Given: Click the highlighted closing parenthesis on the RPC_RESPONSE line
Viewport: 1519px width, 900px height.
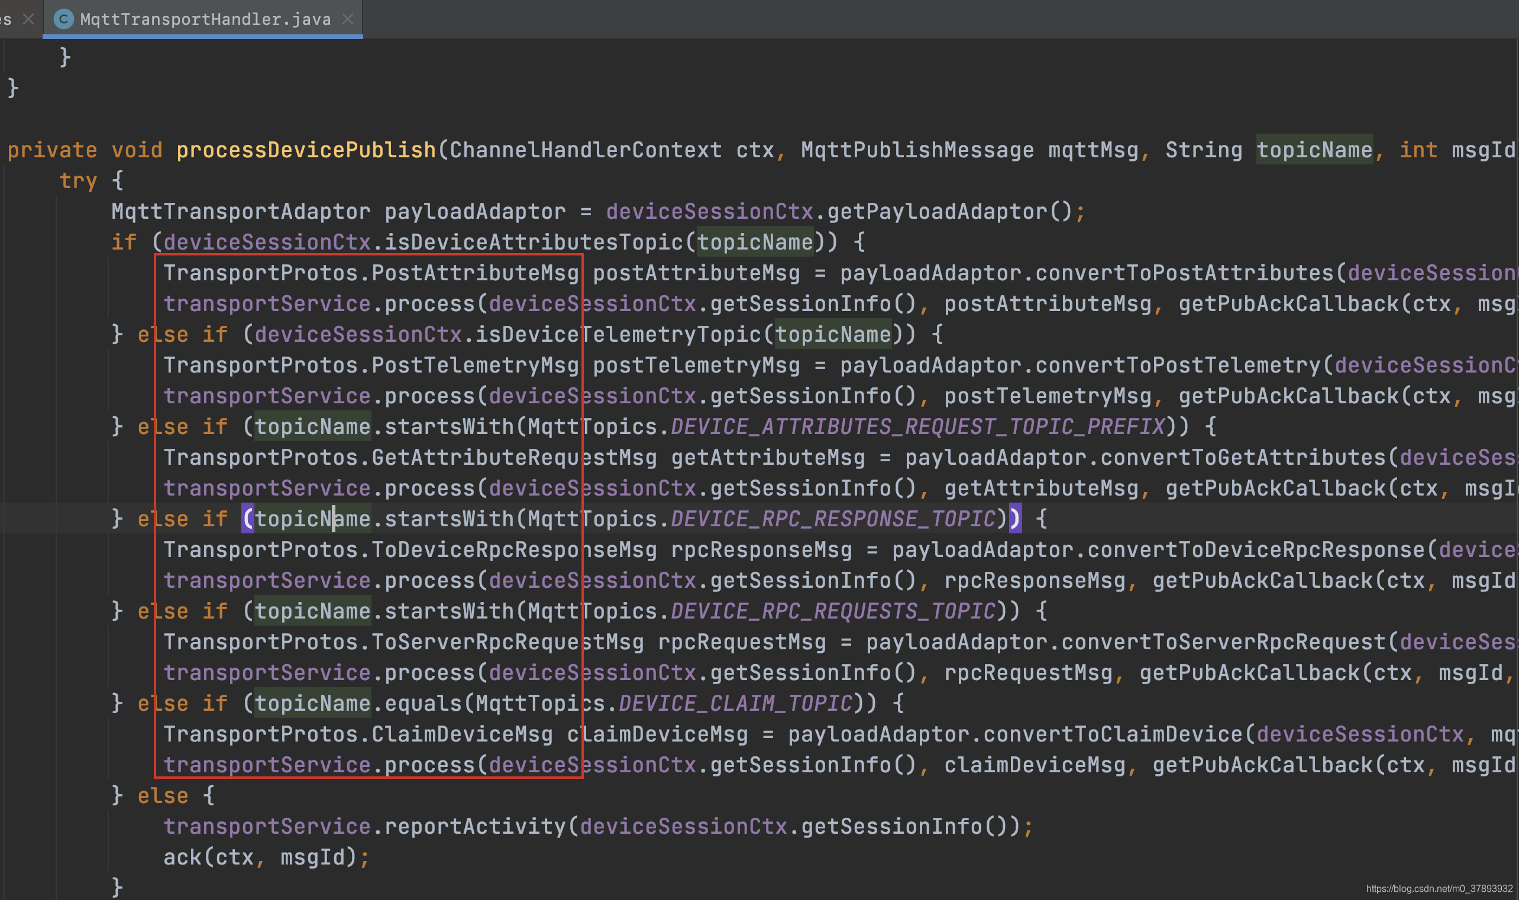Looking at the screenshot, I should pos(1015,519).
